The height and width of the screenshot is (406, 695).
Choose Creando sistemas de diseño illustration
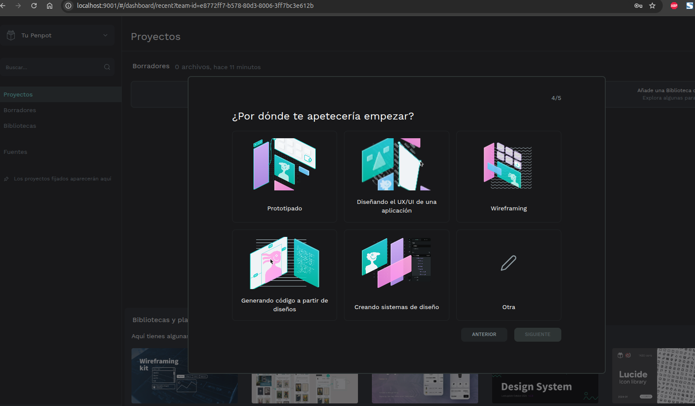point(396,262)
